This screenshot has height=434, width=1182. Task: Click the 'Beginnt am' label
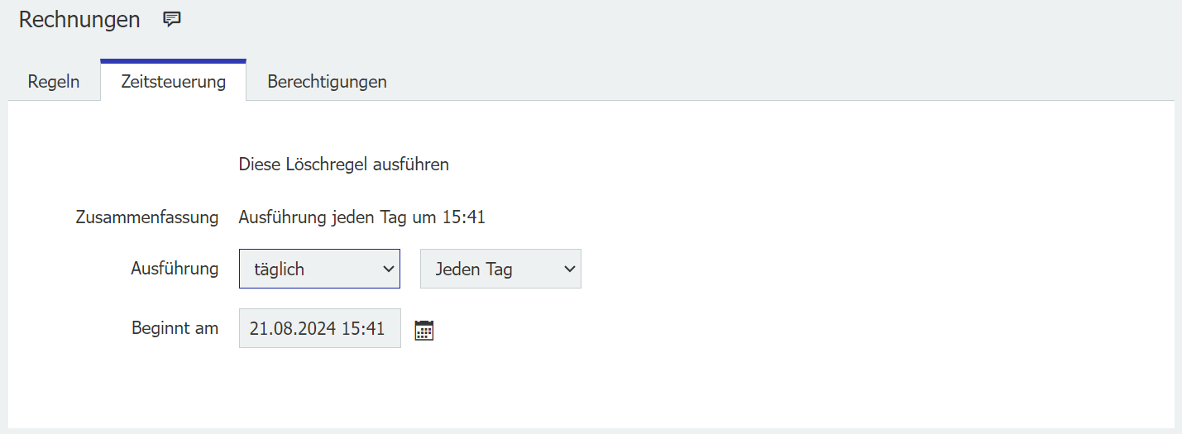[x=175, y=328]
